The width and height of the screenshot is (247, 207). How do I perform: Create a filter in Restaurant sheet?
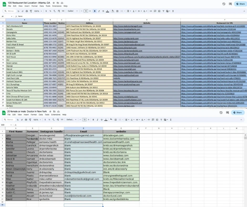[163, 11]
